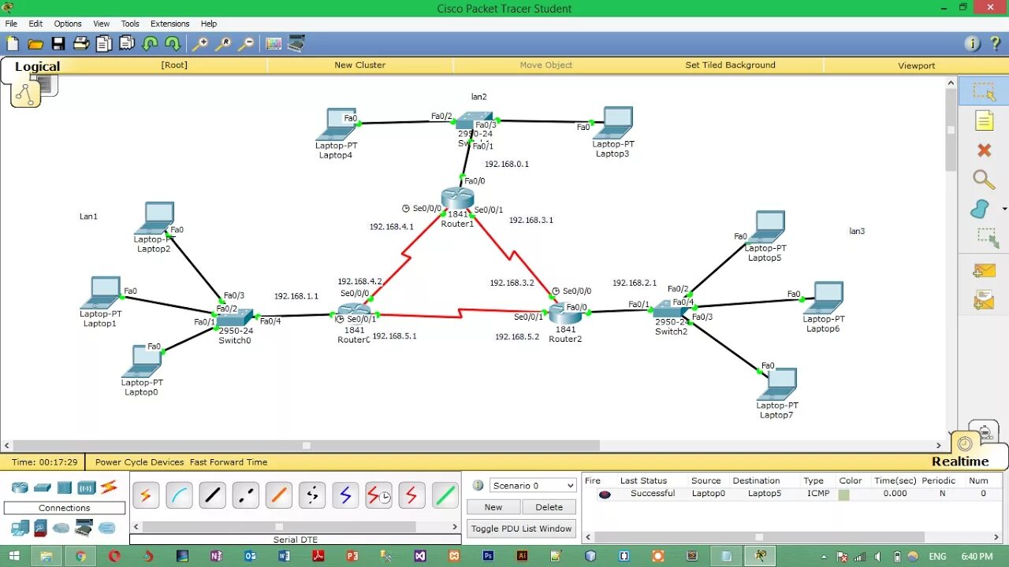Pick the Place Note tool
The width and height of the screenshot is (1009, 567).
[x=984, y=120]
